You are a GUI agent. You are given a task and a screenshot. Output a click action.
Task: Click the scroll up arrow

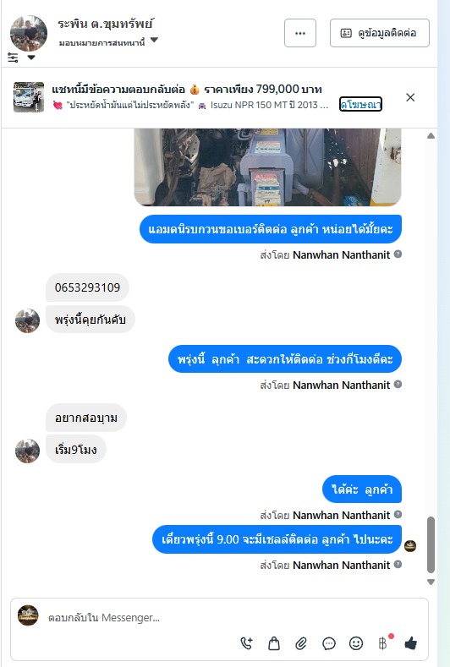(431, 136)
